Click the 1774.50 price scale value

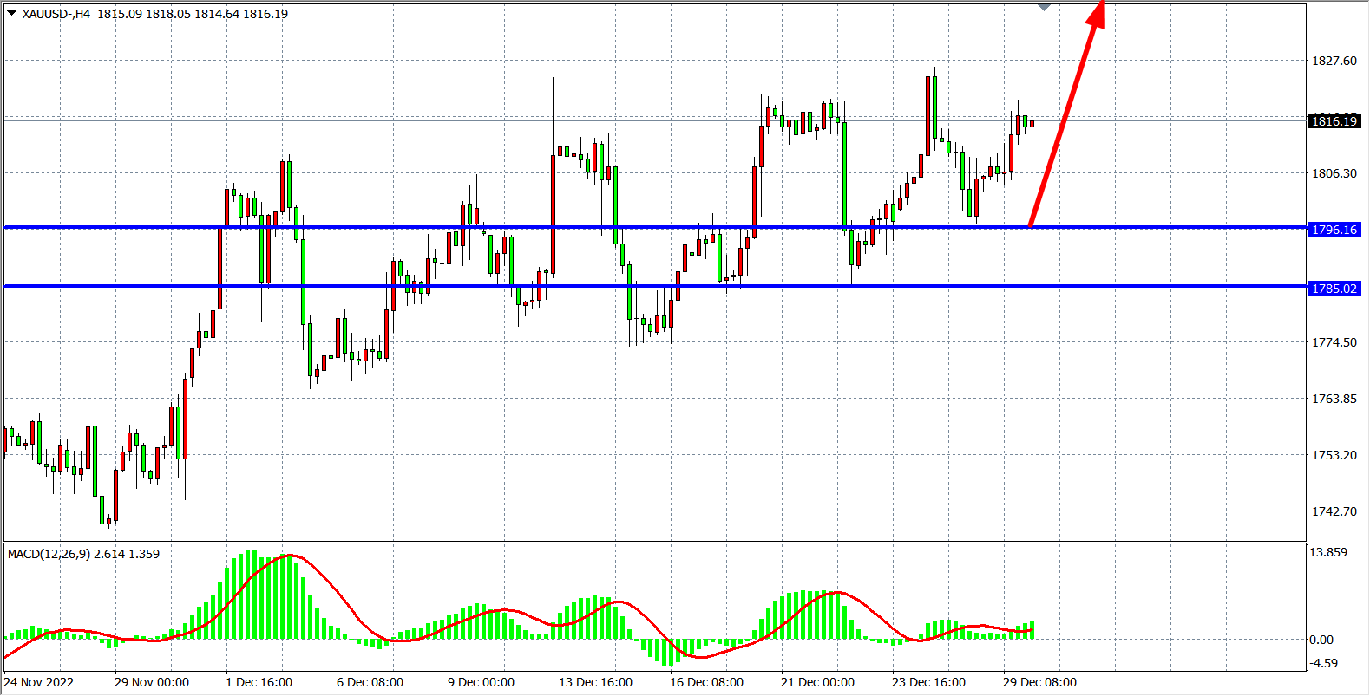[1334, 342]
